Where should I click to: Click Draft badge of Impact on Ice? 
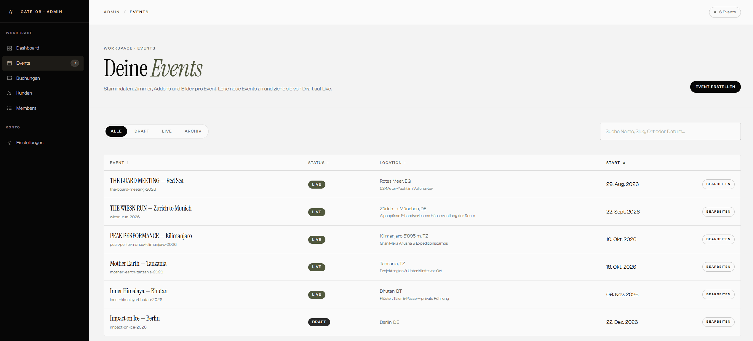(319, 322)
